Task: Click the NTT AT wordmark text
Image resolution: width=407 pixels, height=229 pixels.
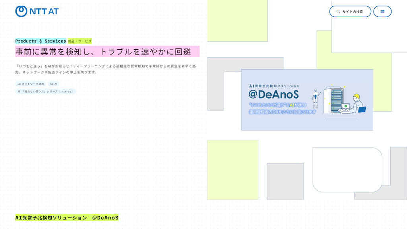Action: 44,12
